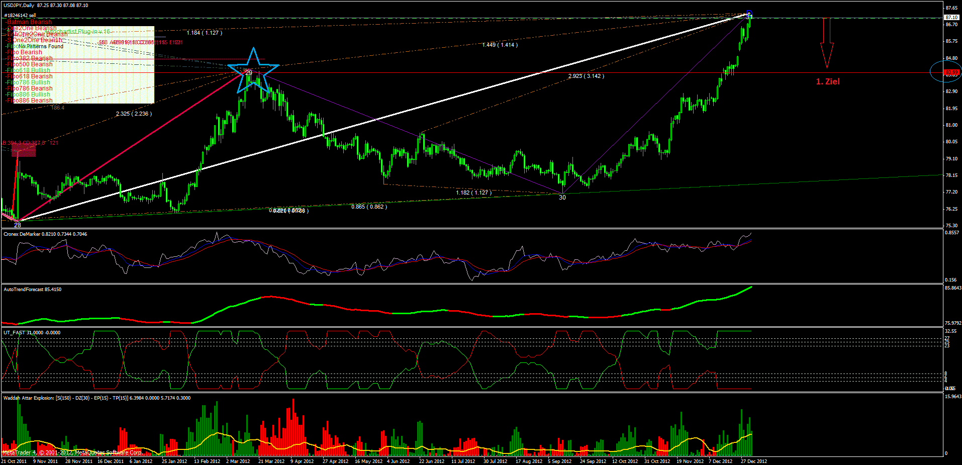Toggle the Batman Bearish pattern entry
The image size is (962, 465).
point(28,22)
